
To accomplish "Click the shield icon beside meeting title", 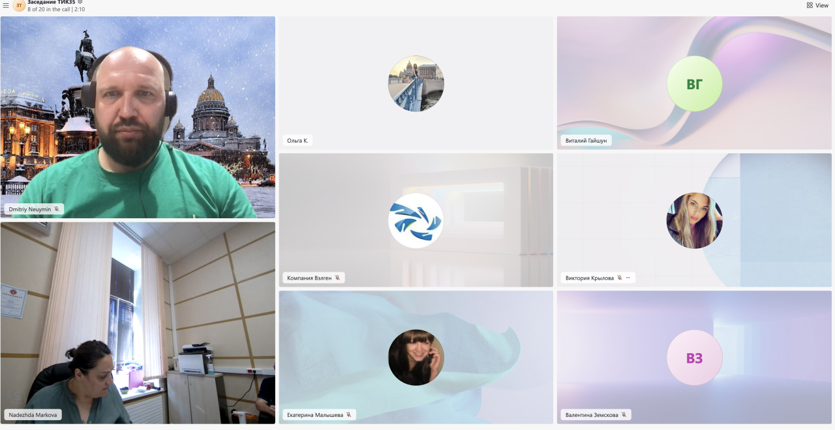I will pos(80,3).
